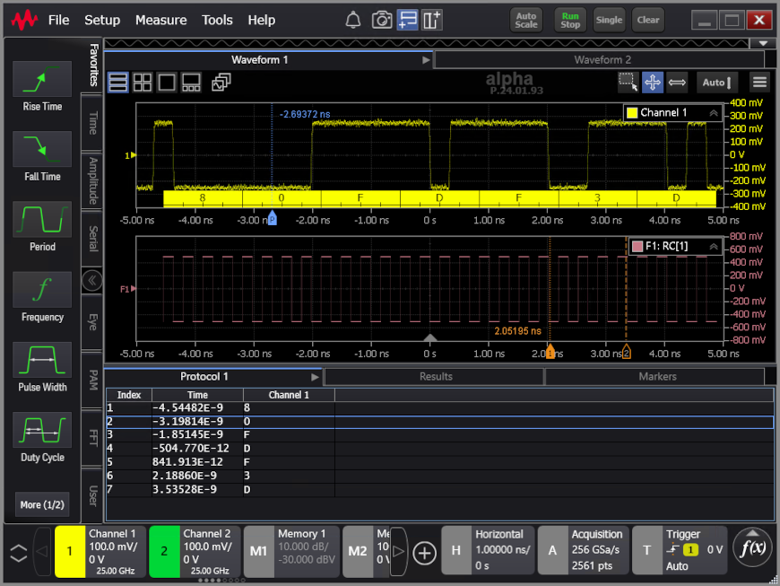This screenshot has height=586, width=780.
Task: Open notifications bell icon
Action: 354,20
